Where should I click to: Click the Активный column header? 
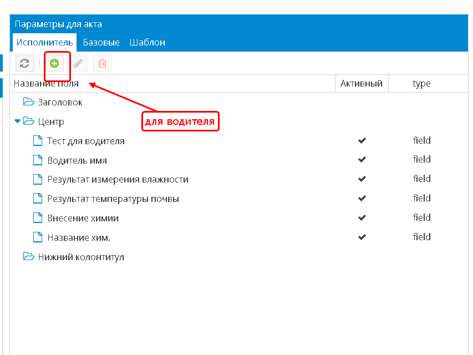361,84
